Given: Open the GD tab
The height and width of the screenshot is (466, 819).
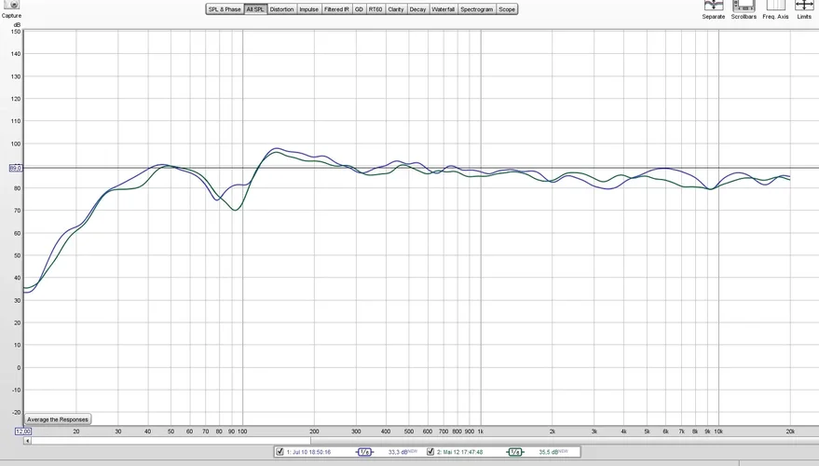Looking at the screenshot, I should pyautogui.click(x=359, y=9).
